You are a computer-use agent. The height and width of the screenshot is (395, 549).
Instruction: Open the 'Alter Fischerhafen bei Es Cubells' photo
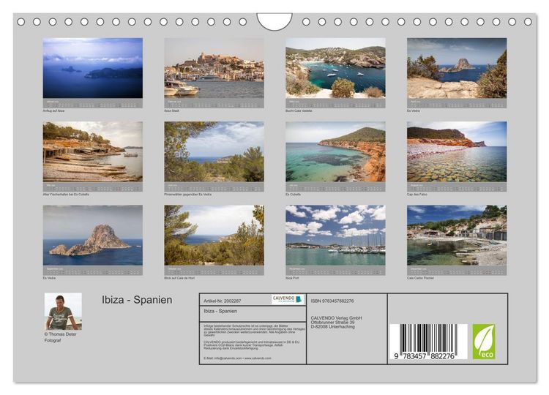point(93,151)
